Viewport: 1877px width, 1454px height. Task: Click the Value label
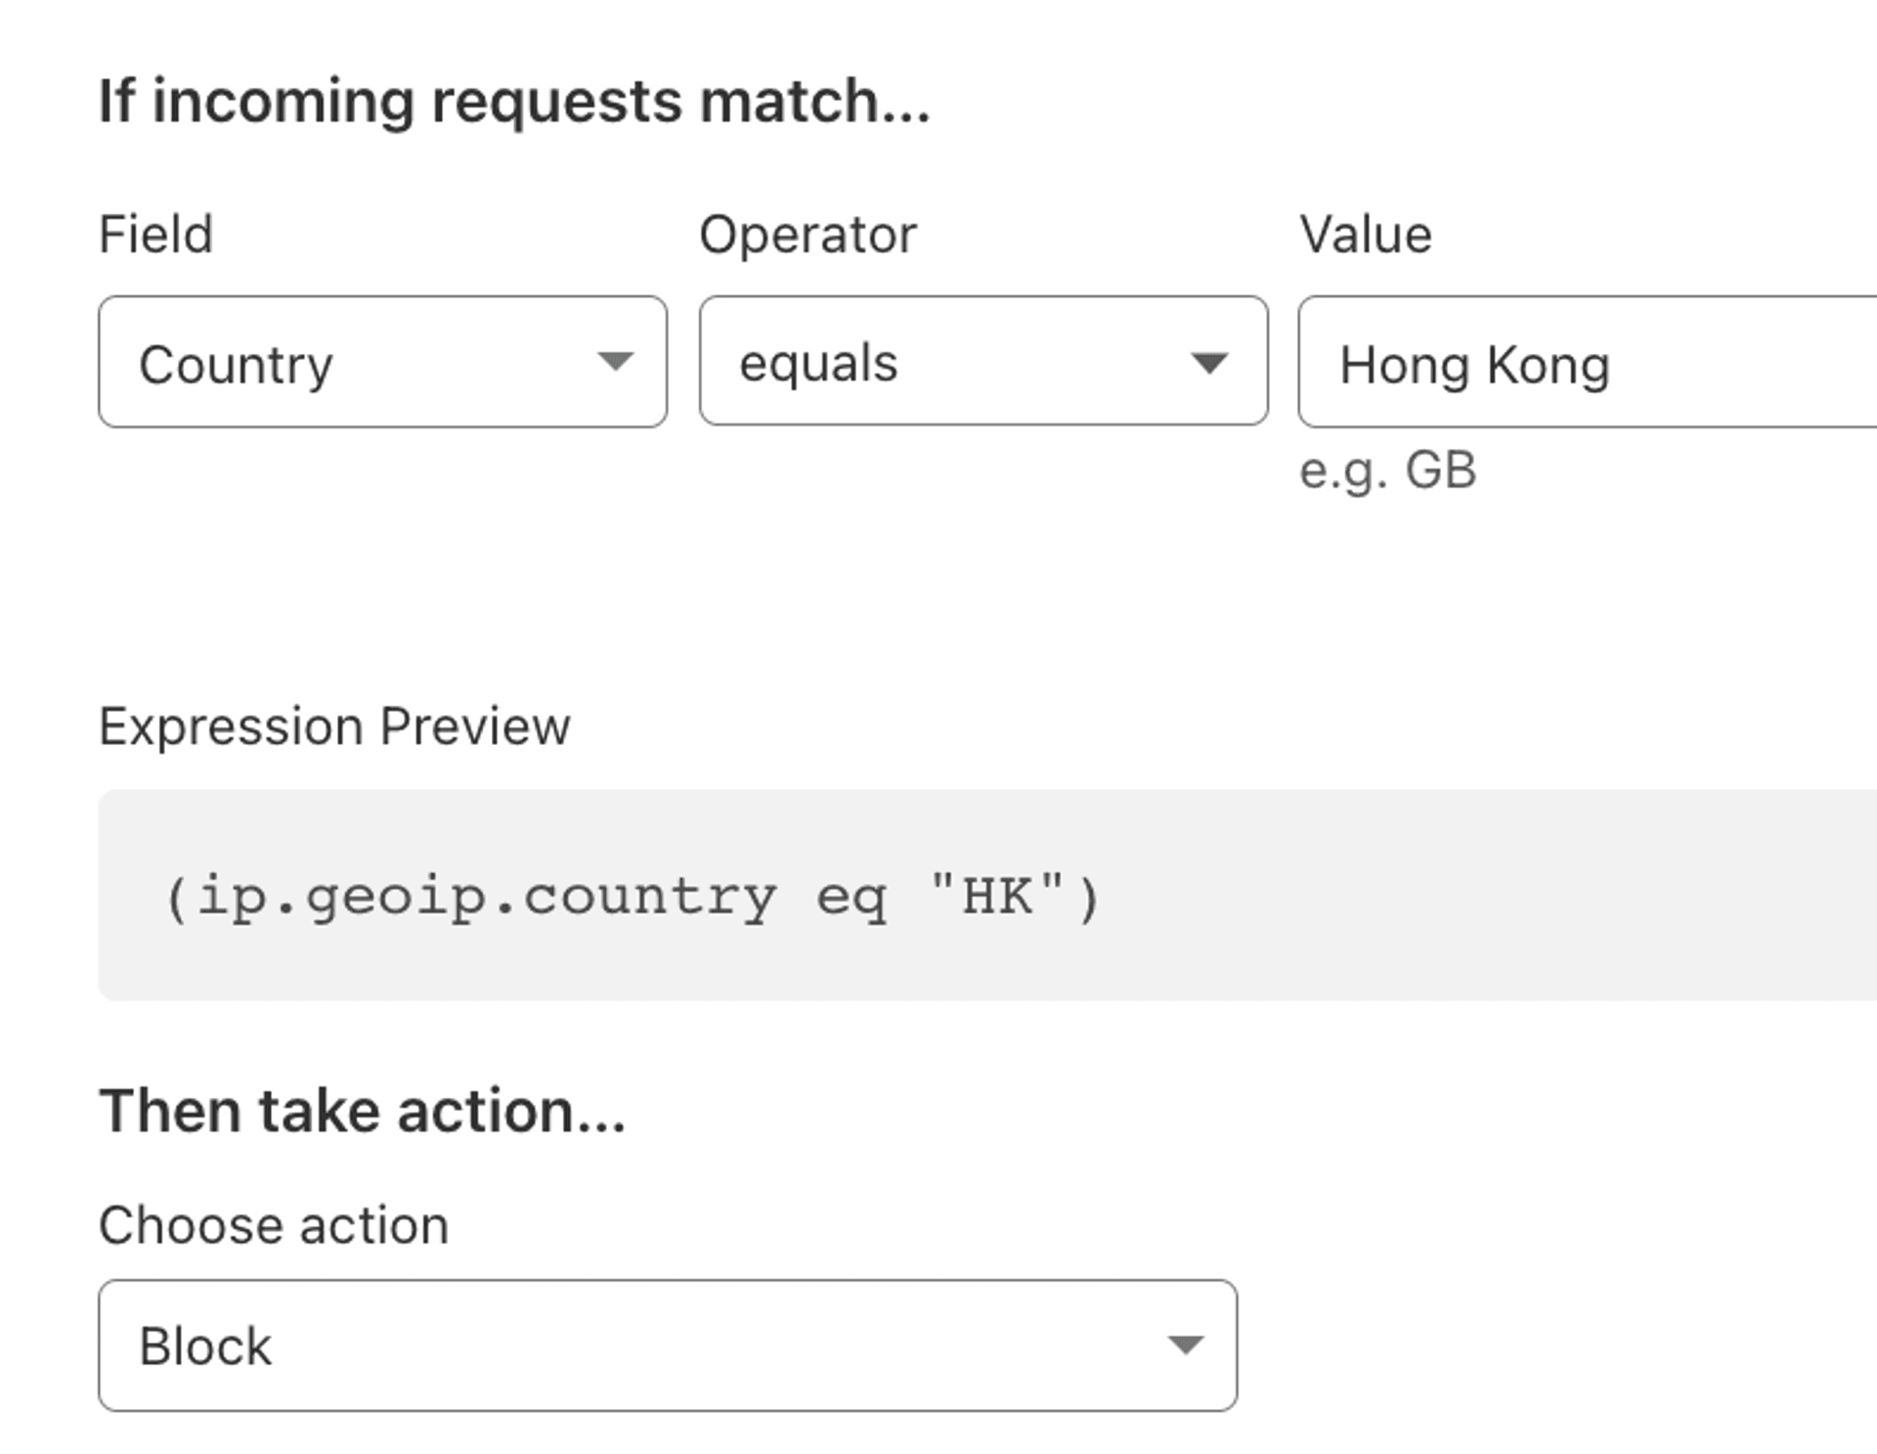1366,235
